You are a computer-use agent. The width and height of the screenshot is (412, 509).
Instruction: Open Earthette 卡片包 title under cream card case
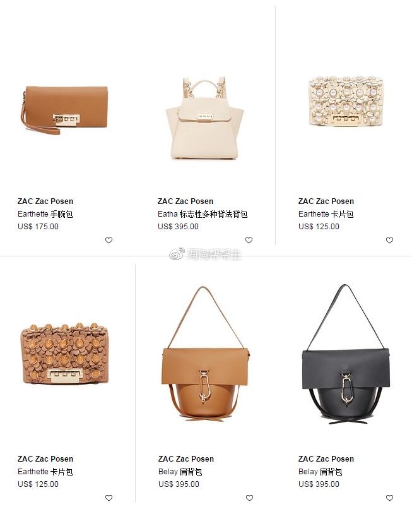pyautogui.click(x=326, y=214)
